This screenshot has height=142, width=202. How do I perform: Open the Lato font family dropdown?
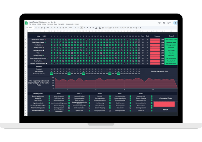point(73,28)
